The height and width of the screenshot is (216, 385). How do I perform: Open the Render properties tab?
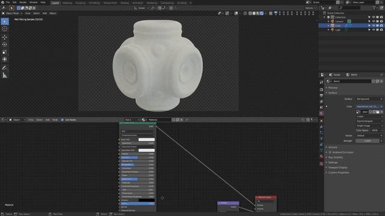click(321, 89)
